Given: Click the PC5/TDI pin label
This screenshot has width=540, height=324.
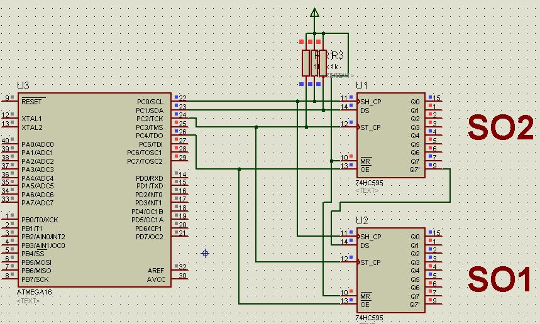Looking at the screenshot, I should tap(151, 144).
